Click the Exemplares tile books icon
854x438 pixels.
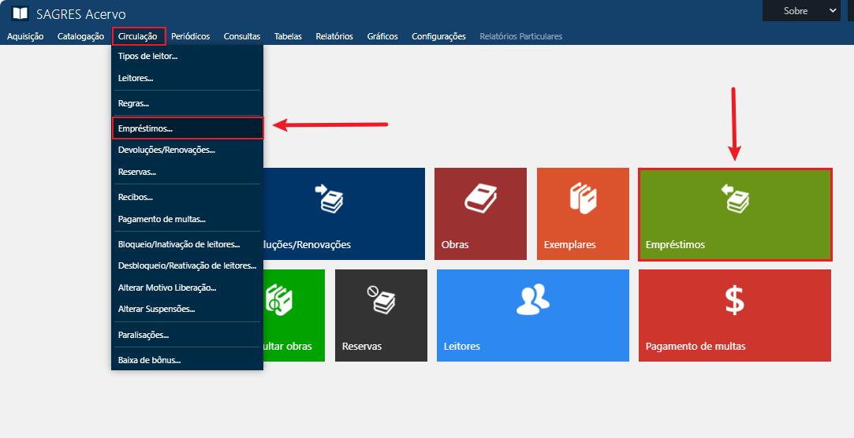pos(582,198)
